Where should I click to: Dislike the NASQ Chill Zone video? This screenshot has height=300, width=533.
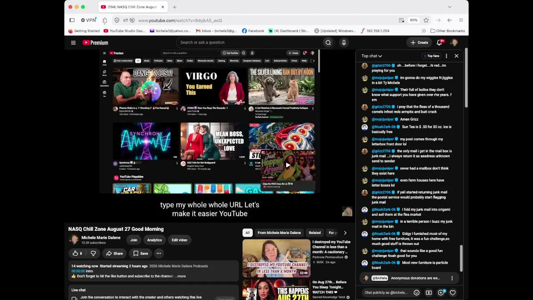(x=93, y=253)
